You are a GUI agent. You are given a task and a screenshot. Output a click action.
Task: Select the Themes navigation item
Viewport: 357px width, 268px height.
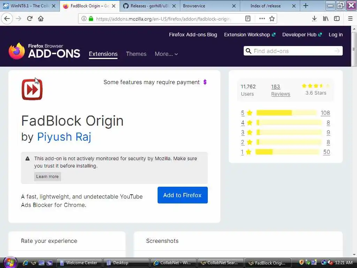point(136,54)
